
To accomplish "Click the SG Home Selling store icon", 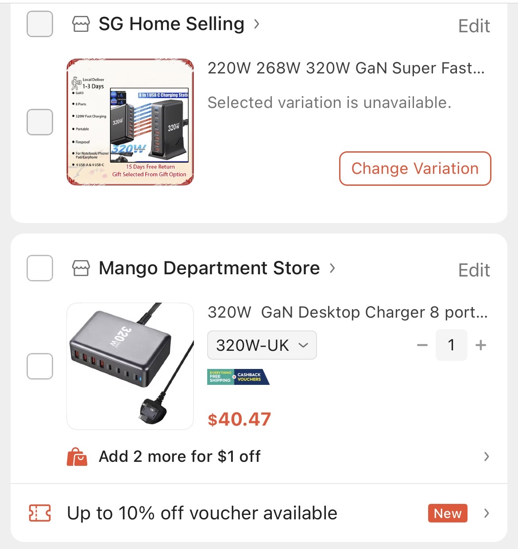I will click(81, 24).
